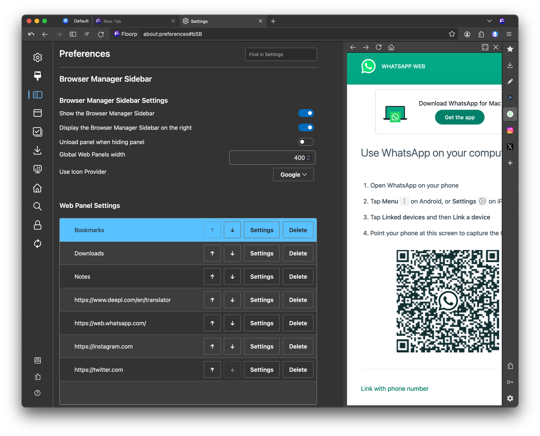The height and width of the screenshot is (436, 540).
Task: Select the WhatsApp web panel icon
Action: (x=510, y=114)
